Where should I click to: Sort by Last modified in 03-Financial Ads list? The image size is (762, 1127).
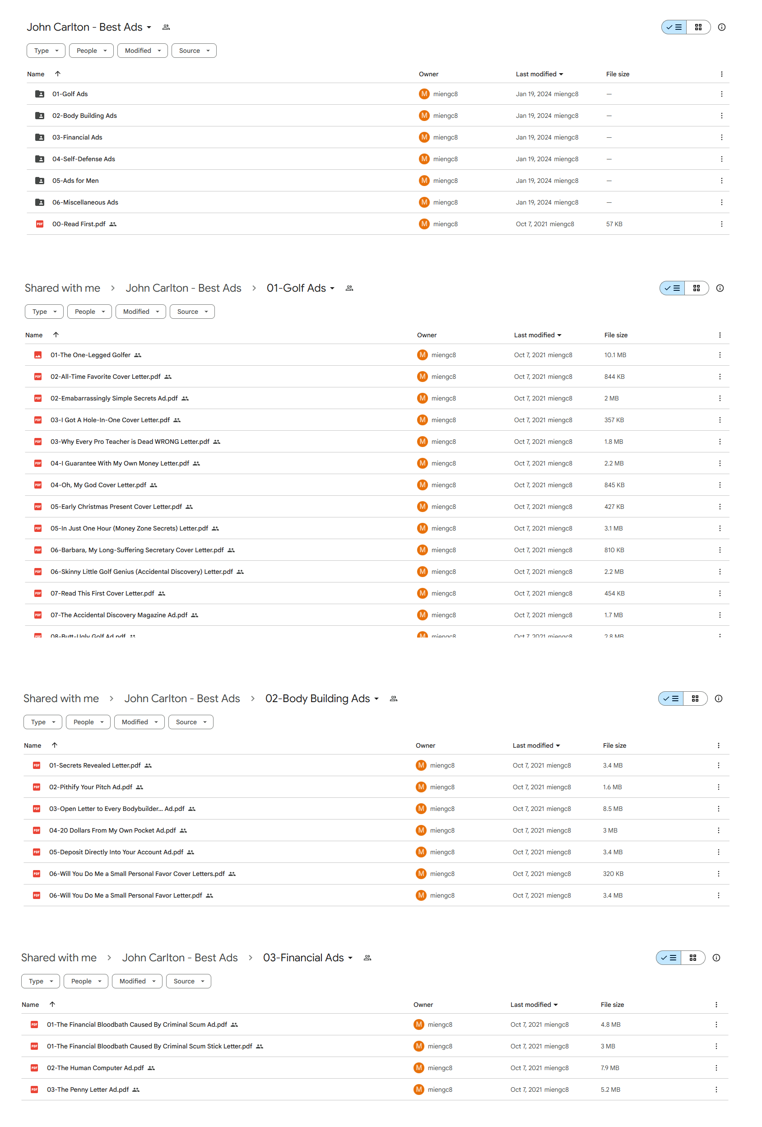pyautogui.click(x=534, y=1004)
